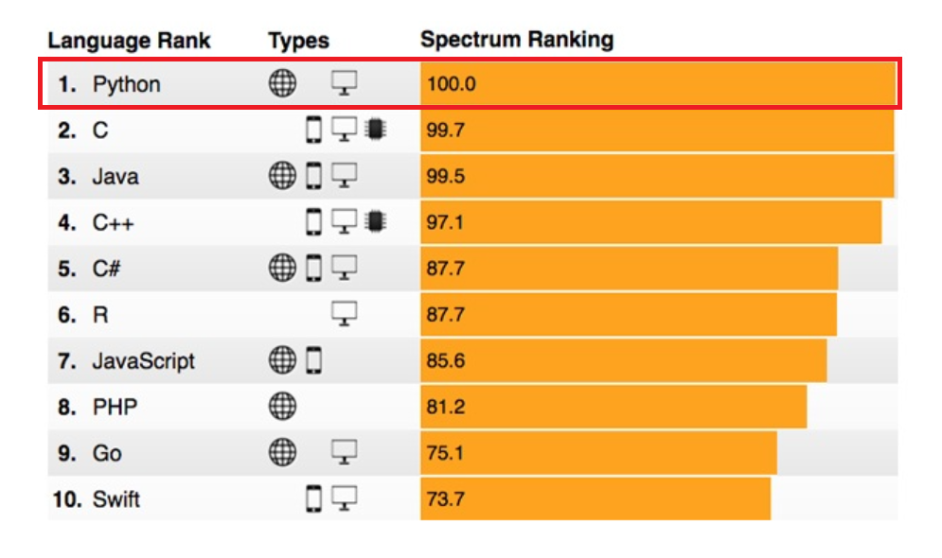Click the Types column header
942x558 pixels.
pos(298,41)
